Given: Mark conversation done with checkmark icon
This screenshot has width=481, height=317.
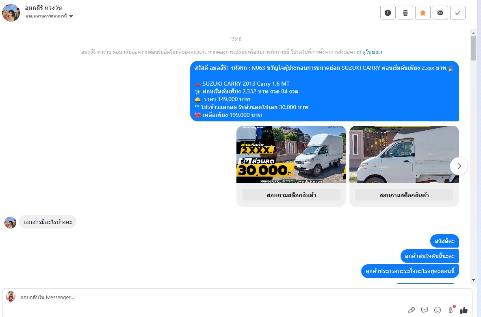Looking at the screenshot, I should pos(458,13).
